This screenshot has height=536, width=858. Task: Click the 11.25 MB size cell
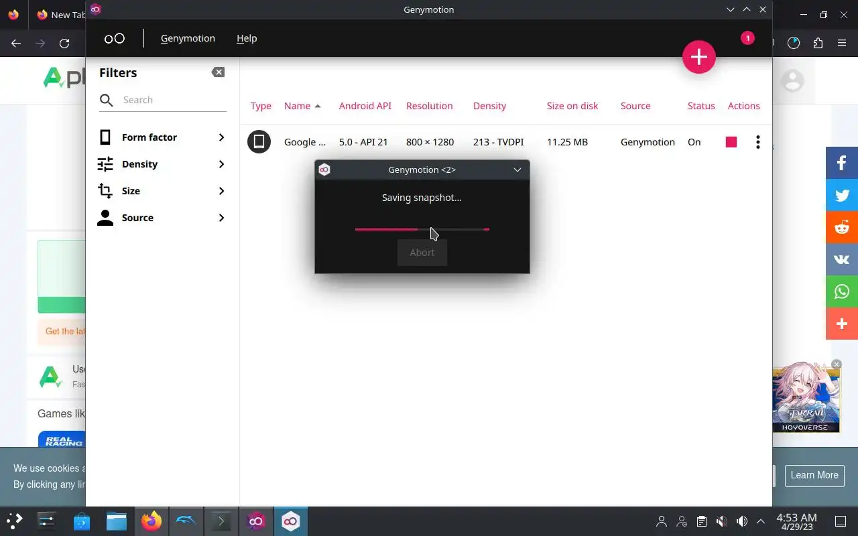coord(567,142)
